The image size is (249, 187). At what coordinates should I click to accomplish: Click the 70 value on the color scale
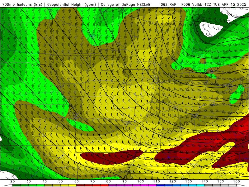click(92, 181)
